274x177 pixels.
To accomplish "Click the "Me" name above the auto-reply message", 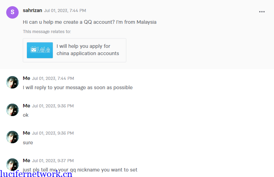I will click(27, 78).
